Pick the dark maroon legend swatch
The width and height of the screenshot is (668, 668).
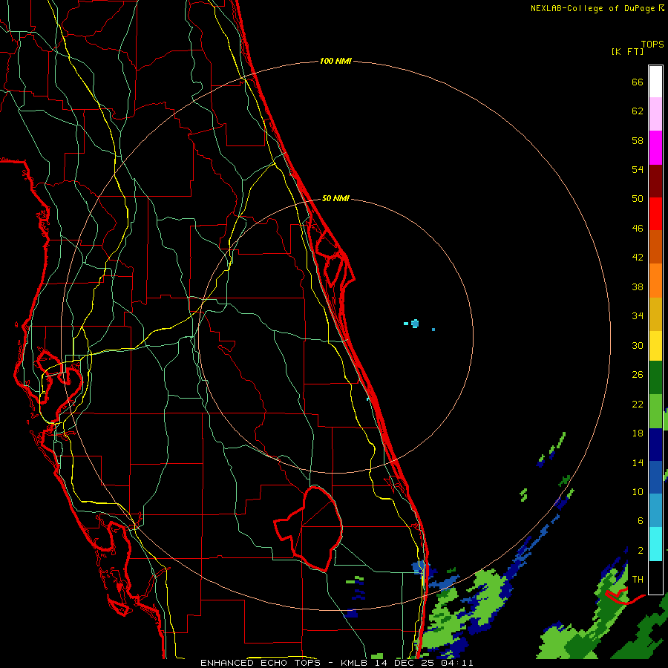(655, 181)
